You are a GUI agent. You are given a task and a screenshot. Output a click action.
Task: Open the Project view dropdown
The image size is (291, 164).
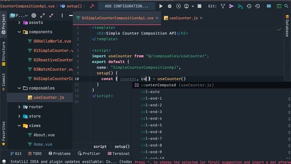pos(18,15)
